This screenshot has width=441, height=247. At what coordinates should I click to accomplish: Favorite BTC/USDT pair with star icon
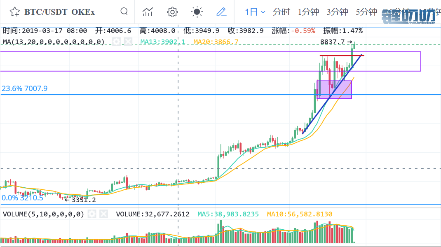click(x=14, y=12)
